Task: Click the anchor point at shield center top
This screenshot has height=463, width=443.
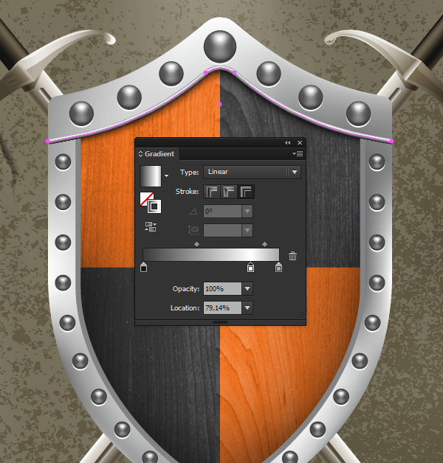Action: (219, 105)
